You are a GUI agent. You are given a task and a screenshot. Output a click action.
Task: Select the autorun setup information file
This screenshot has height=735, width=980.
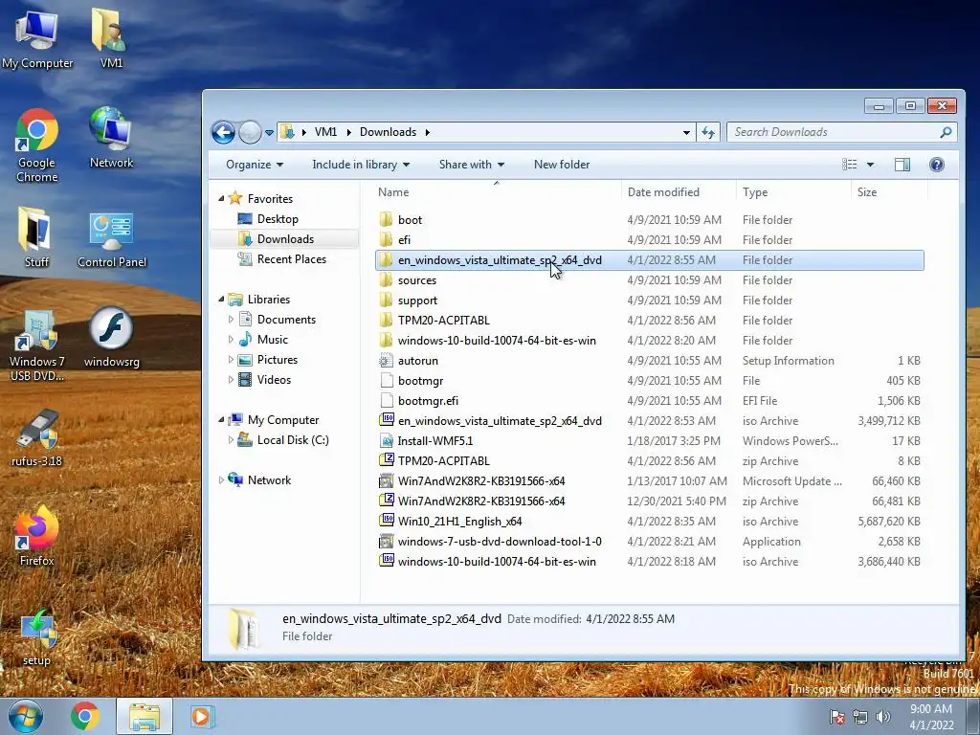[650, 361]
